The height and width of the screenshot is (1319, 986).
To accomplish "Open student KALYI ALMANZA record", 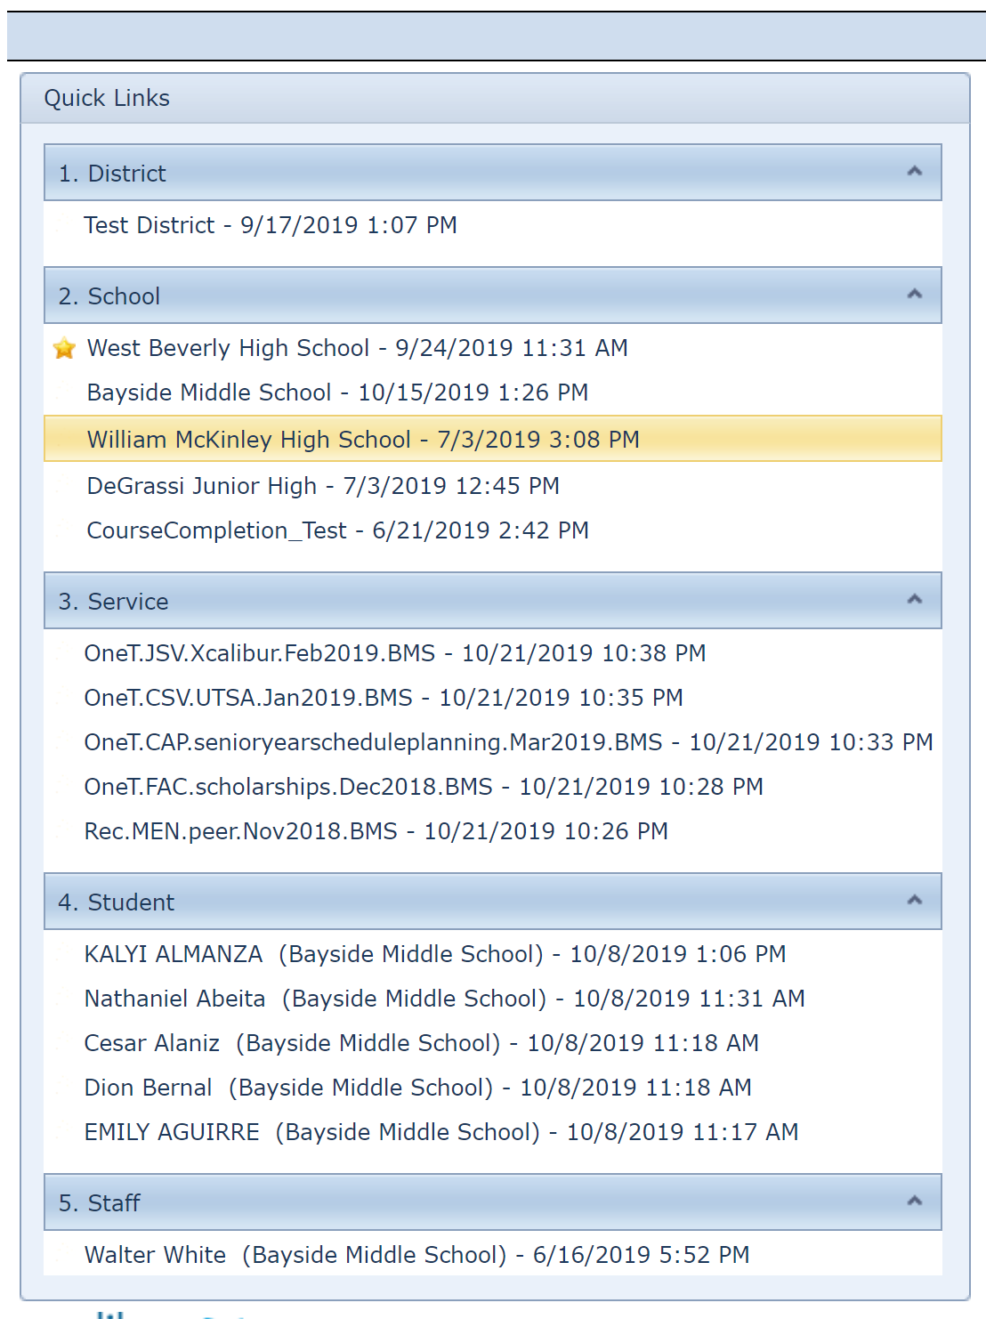I will [435, 954].
